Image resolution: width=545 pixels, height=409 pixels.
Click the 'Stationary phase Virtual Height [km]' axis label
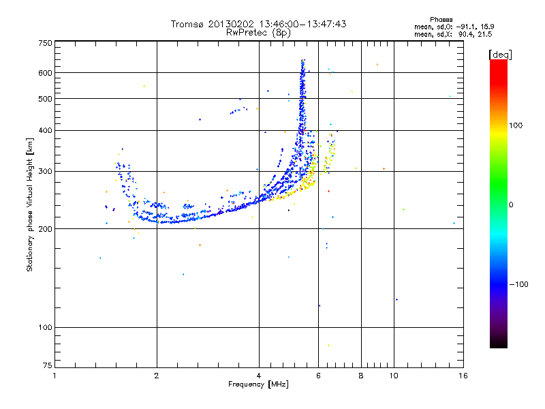click(x=29, y=204)
